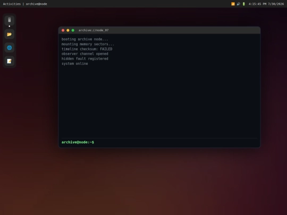Open the clock and date display
Viewport: 287px width, 215px height.
tap(266, 4)
